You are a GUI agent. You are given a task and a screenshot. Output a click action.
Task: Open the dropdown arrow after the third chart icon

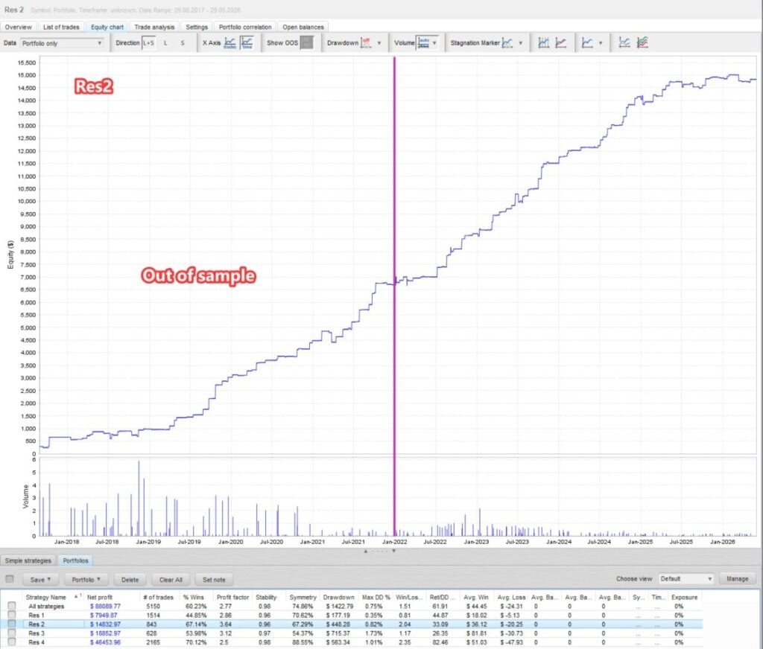(x=601, y=43)
